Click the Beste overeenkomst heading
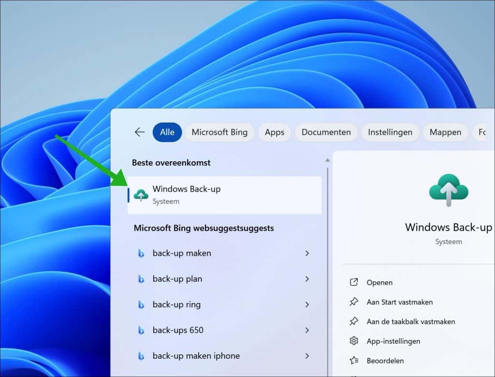Image resolution: width=495 pixels, height=377 pixels. 171,163
